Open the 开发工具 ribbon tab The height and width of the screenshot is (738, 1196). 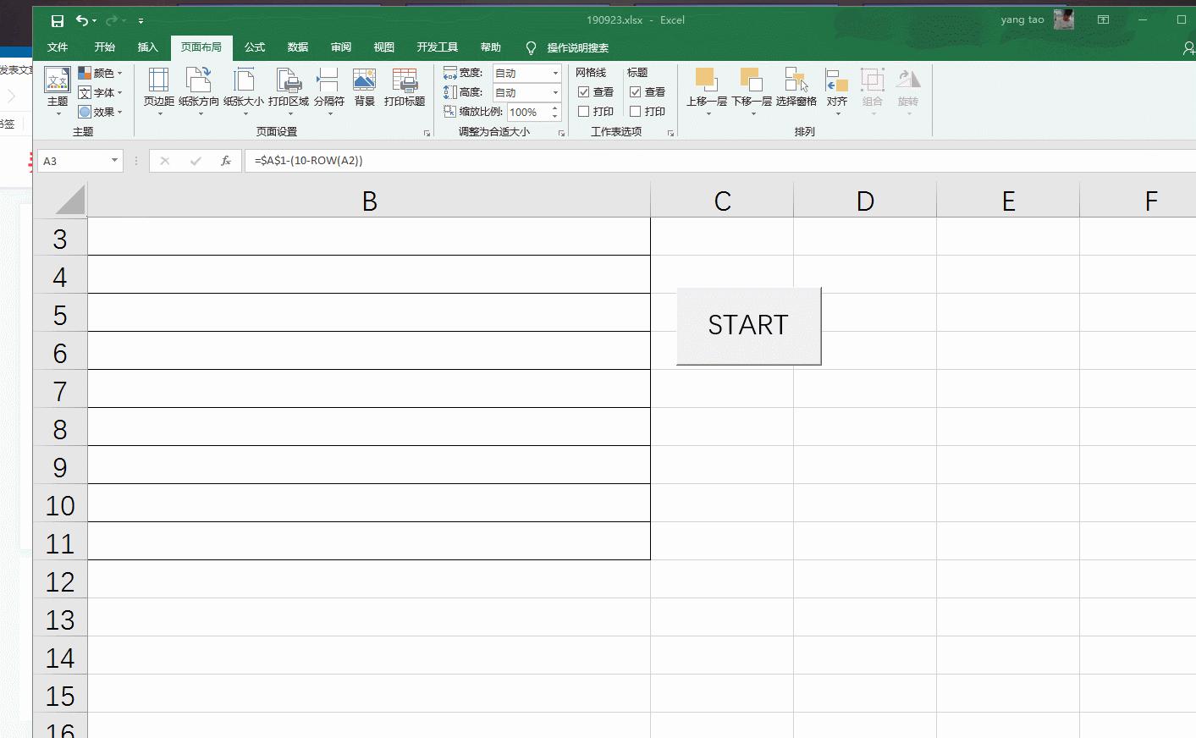[x=437, y=47]
